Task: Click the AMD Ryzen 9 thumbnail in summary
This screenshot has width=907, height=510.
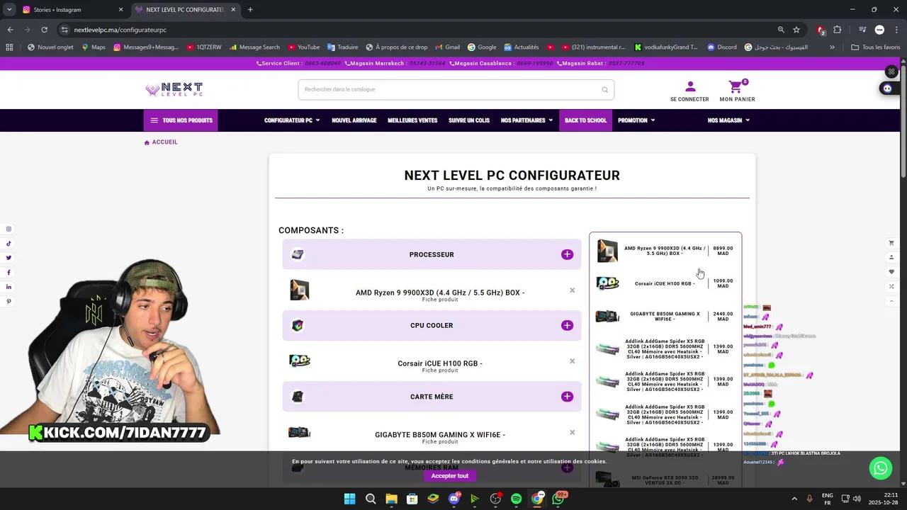Action: click(607, 251)
